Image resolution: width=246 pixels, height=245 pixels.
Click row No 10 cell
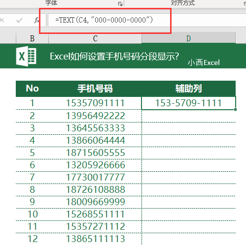click(32, 214)
